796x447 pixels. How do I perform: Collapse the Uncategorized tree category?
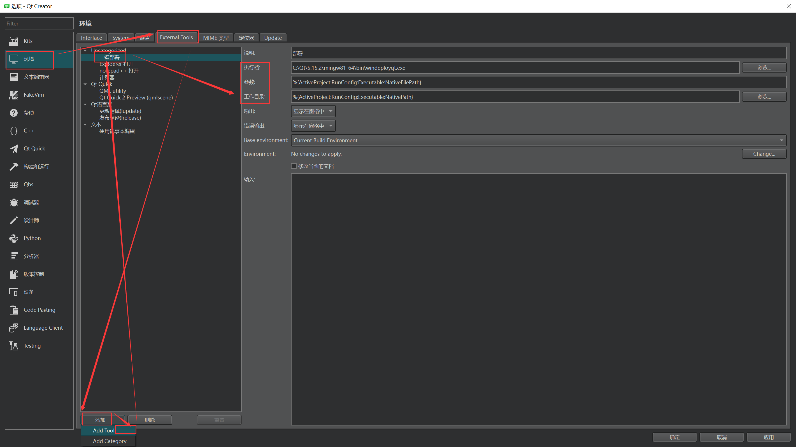(x=85, y=50)
